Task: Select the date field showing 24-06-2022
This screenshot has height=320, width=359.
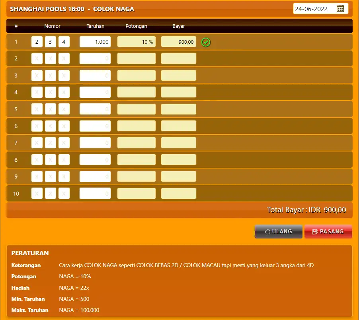Action: [320, 9]
